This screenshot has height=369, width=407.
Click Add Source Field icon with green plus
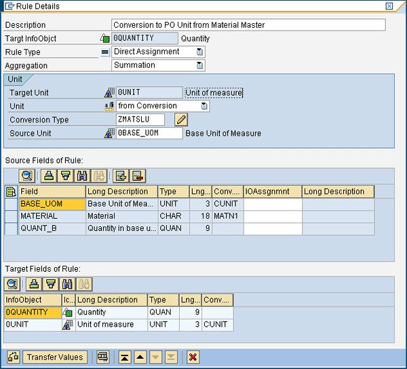click(121, 176)
